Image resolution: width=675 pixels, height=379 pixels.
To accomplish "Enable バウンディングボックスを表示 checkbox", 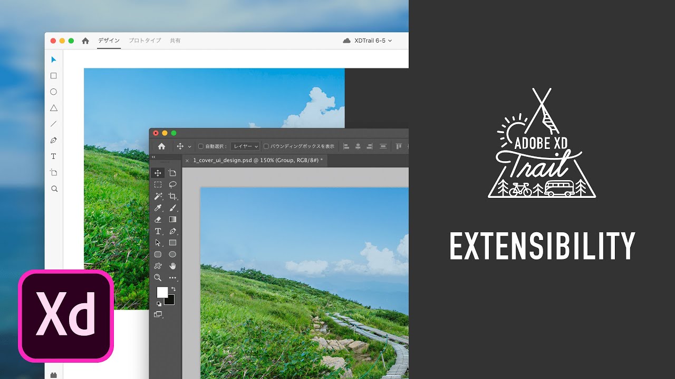I will (x=266, y=146).
